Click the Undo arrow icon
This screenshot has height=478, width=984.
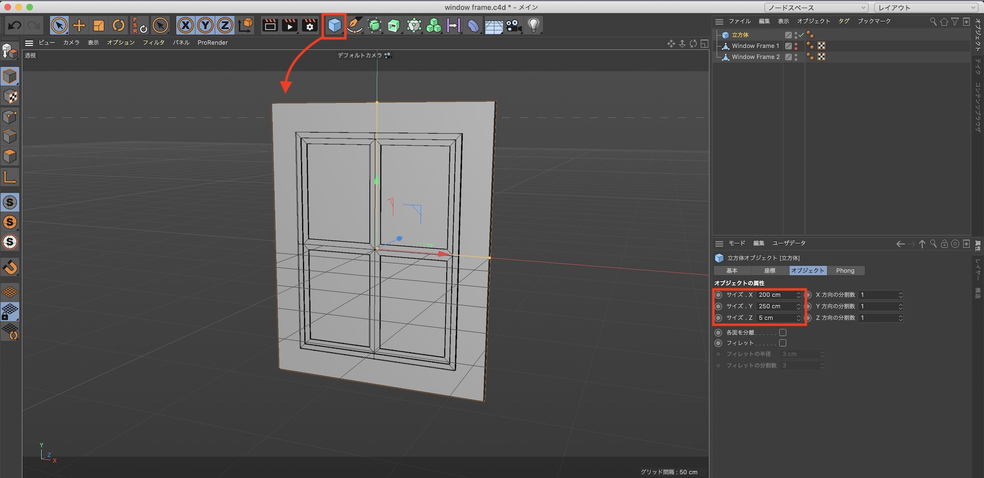15,25
